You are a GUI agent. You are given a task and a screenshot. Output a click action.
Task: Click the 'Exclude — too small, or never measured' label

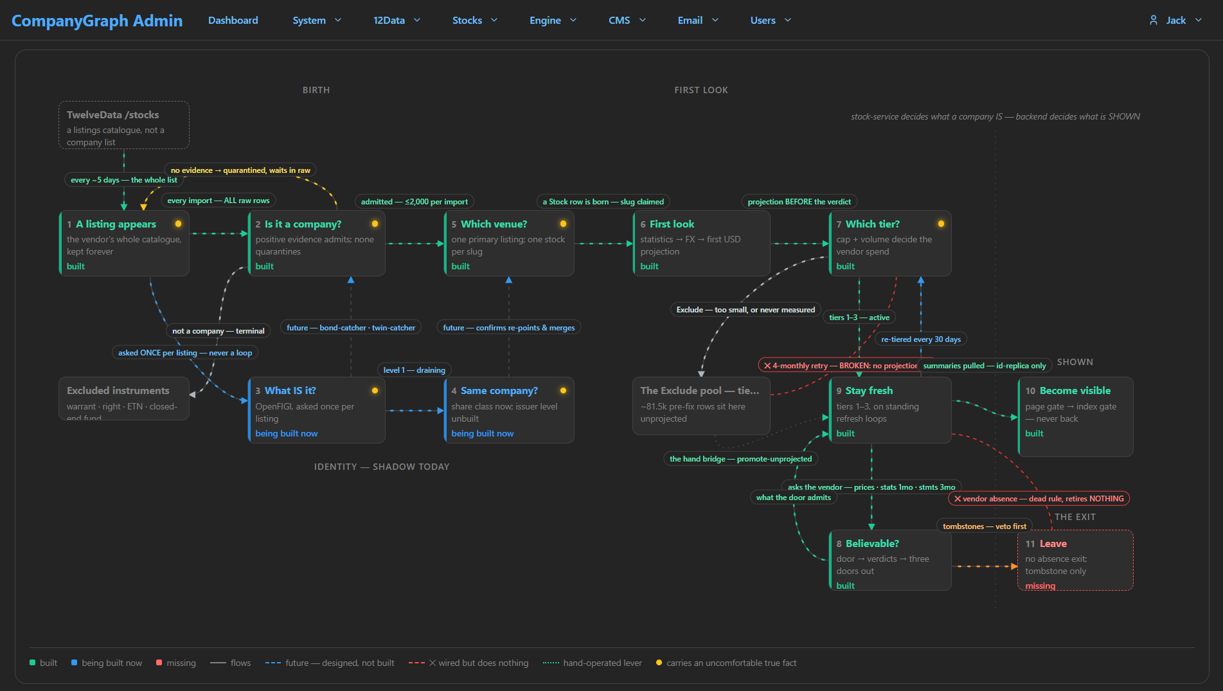[745, 310]
